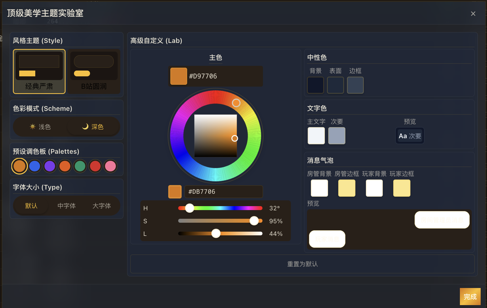Pick the purple preset palette
This screenshot has width=487, height=308.
[x=50, y=166]
